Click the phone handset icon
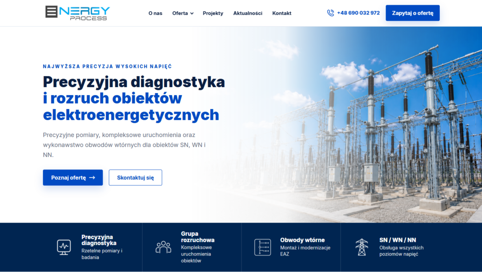 click(x=330, y=13)
